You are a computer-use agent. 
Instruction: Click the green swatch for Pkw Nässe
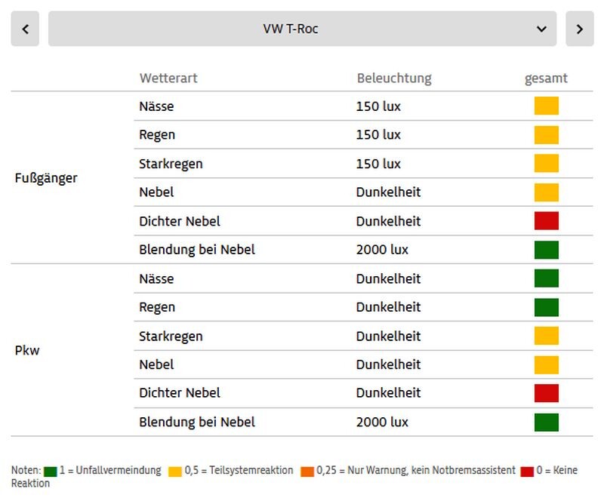[546, 278]
